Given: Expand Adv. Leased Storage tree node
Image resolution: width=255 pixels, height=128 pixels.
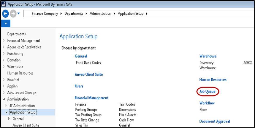Looking at the screenshot, I should tap(4, 93).
